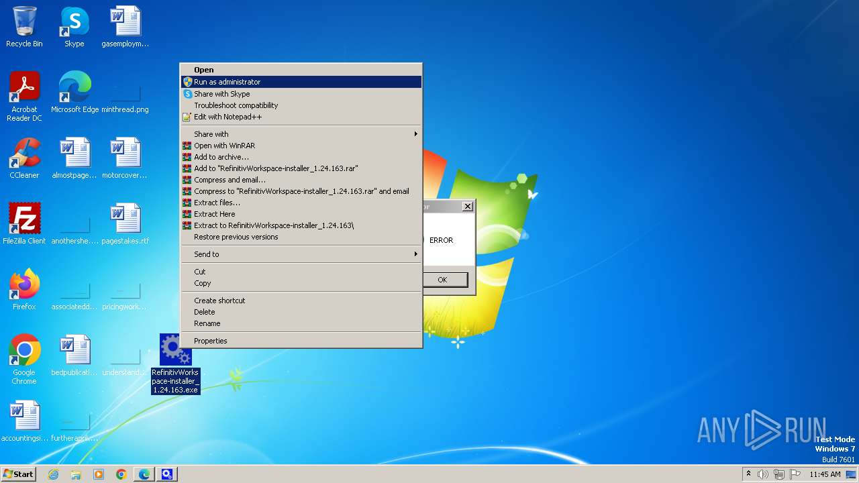Viewport: 859px width, 483px height.
Task: Choose Open with WinRAR
Action: [x=301, y=146]
